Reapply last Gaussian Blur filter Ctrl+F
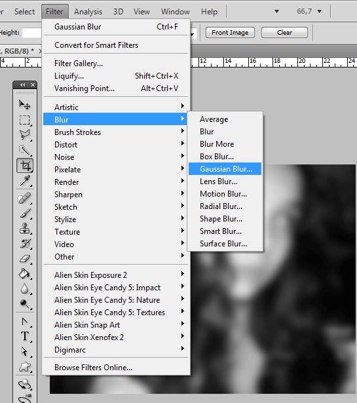 point(116,27)
